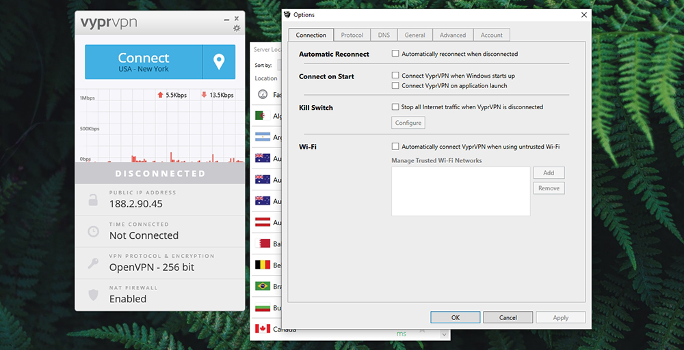Screen dimensions: 684x350
Task: Click the shield icon beside NAT Firewall
Action: [93, 295]
